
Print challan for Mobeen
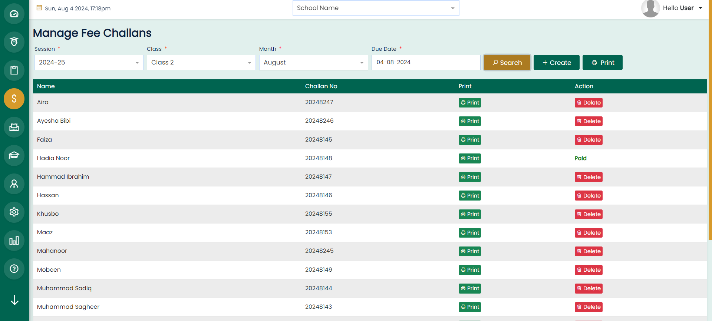coord(470,270)
